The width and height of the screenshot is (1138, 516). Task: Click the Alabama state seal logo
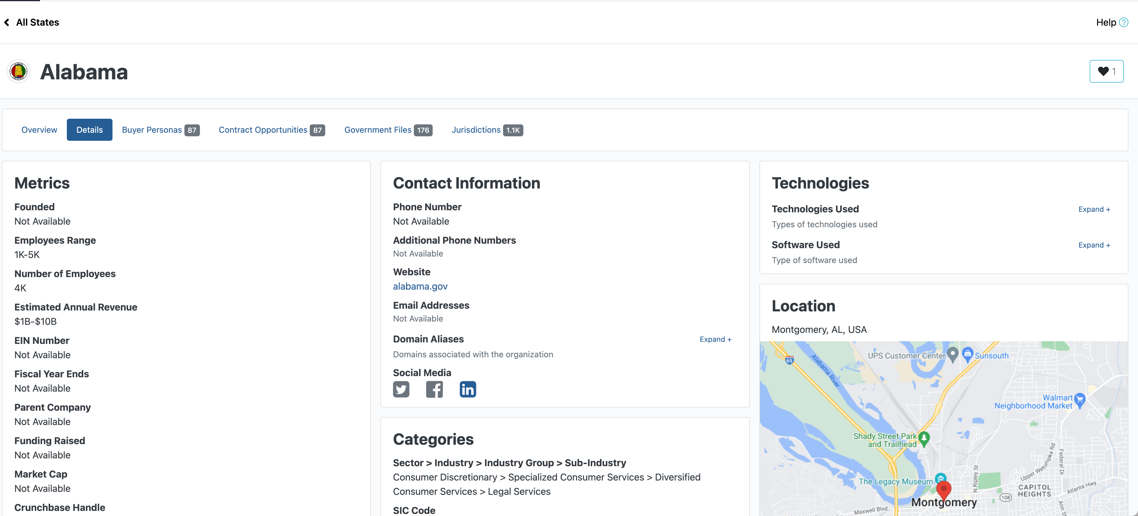coord(18,71)
